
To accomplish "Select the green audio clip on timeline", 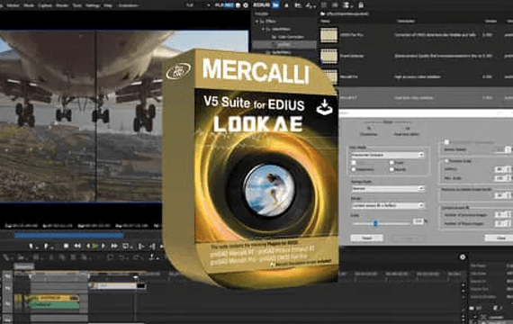I will pyautogui.click(x=54, y=305).
